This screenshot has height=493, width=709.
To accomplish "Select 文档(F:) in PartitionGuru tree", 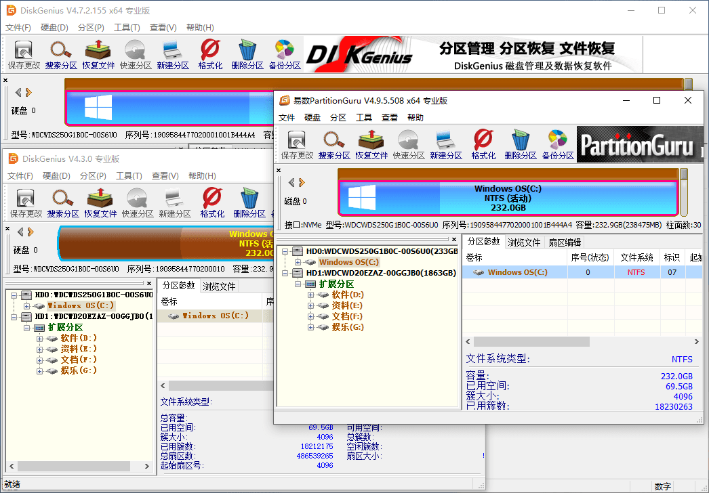I will click(x=347, y=316).
